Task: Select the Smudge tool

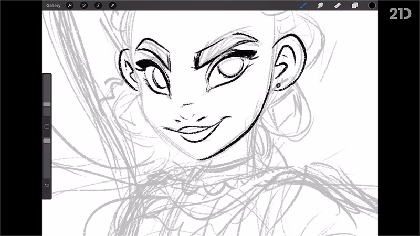Action: pyautogui.click(x=320, y=5)
